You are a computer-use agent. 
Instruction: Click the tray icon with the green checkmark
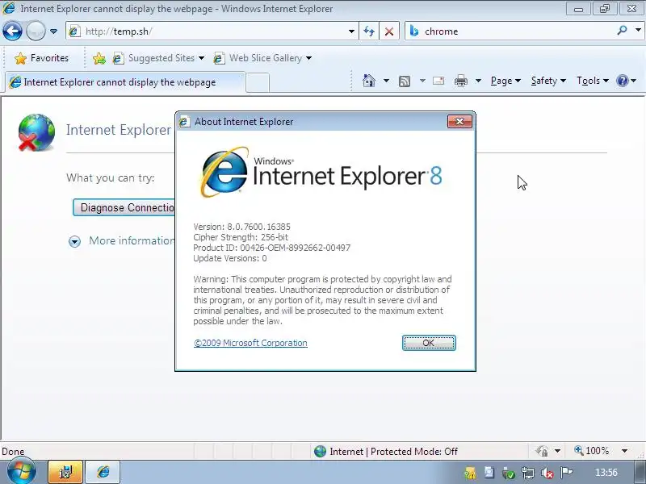click(x=509, y=473)
